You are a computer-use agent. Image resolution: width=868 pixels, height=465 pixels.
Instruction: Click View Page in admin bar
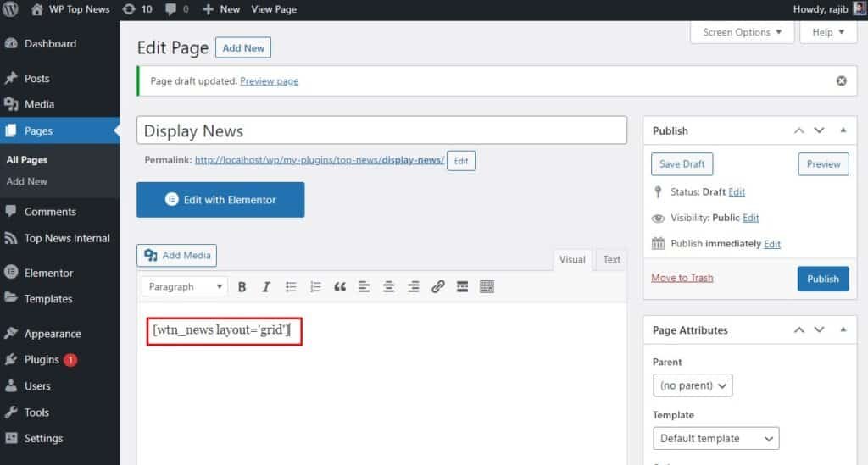(274, 9)
